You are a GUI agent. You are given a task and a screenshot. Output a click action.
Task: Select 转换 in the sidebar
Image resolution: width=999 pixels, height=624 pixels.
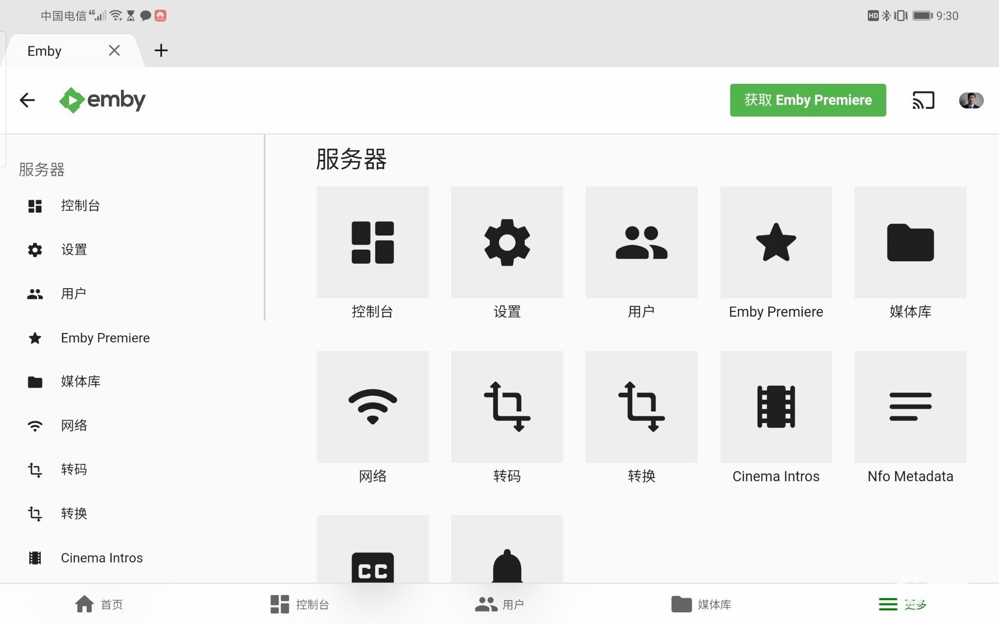[x=74, y=513]
